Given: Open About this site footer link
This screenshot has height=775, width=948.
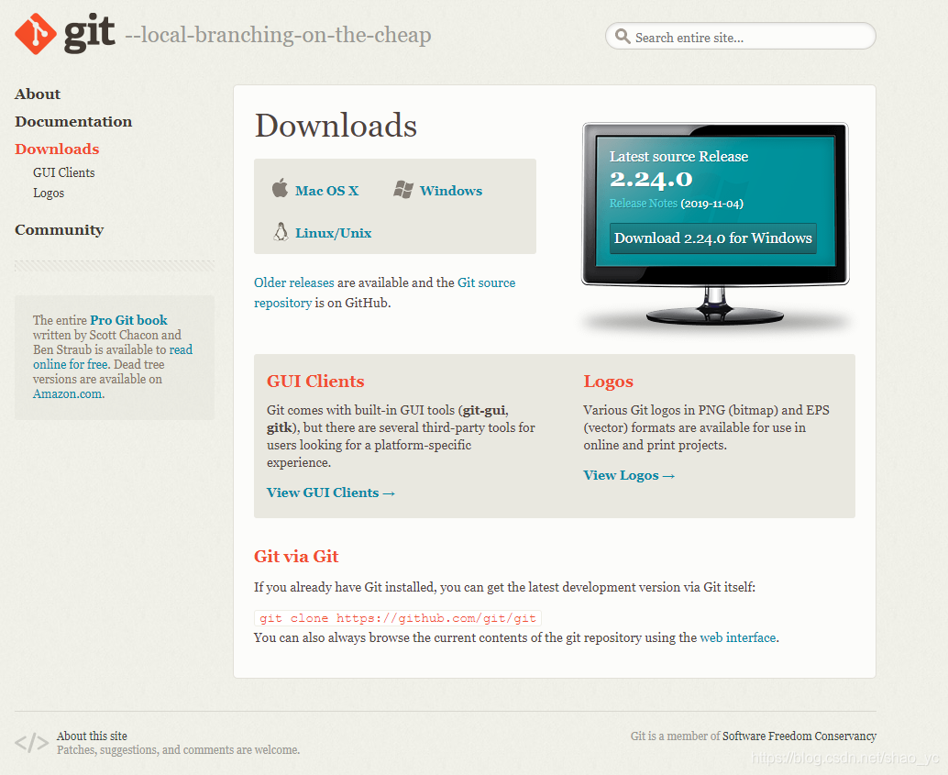Looking at the screenshot, I should 92,736.
